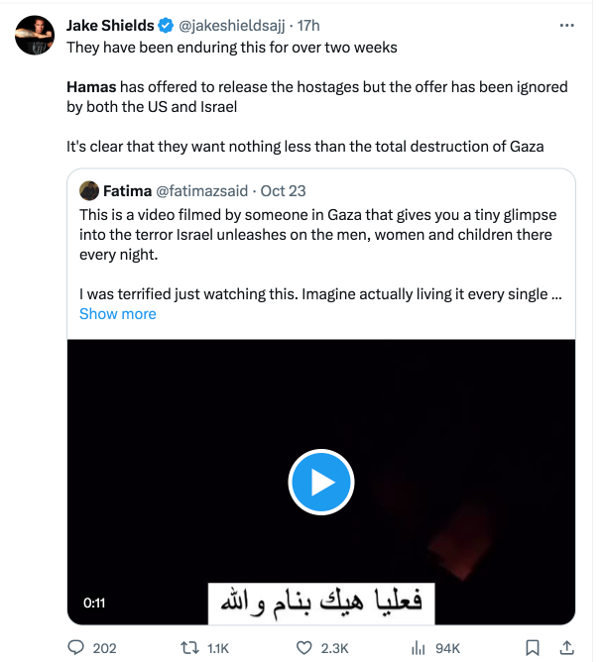Open the three-dot more options menu
604x662 pixels.
click(566, 25)
